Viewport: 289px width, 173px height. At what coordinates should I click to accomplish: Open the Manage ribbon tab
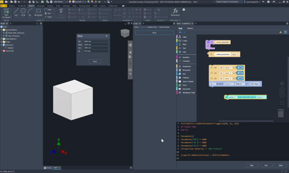(x=66, y=6)
